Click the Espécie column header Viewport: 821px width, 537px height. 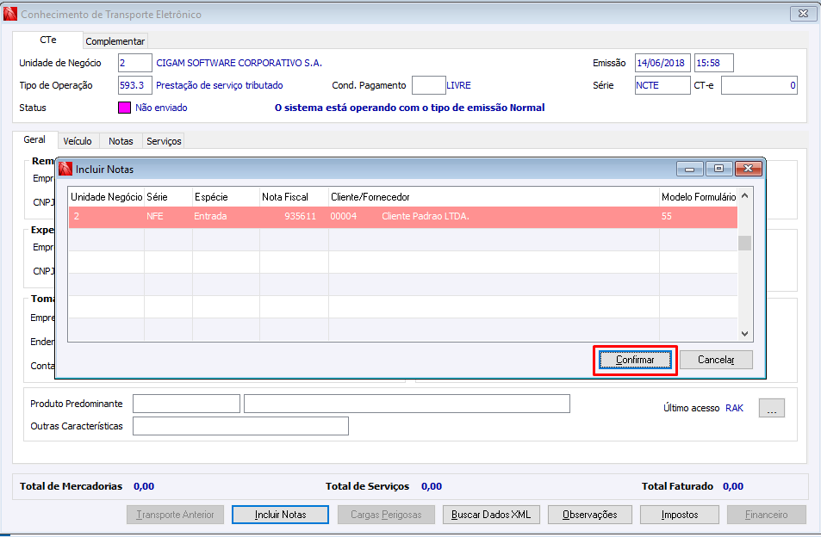click(227, 197)
